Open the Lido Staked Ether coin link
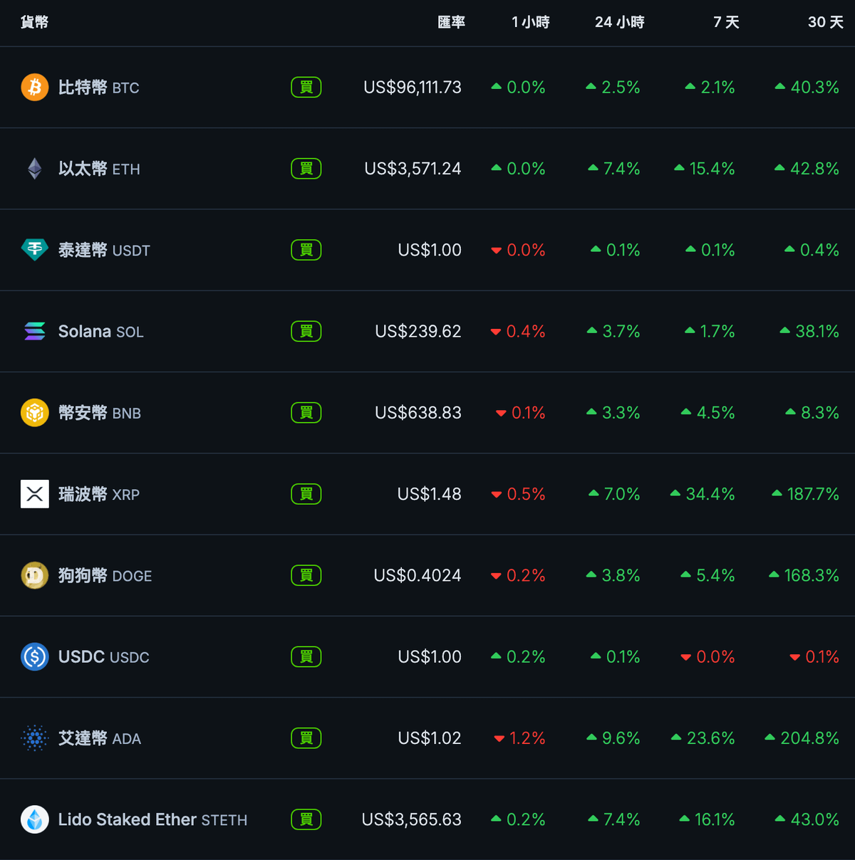Screen dimensions: 855x860 (x=152, y=819)
